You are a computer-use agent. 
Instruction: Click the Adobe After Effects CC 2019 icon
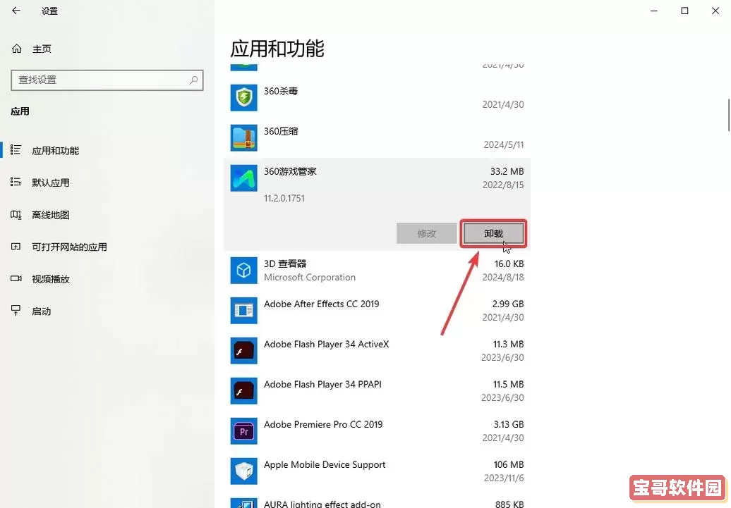pyautogui.click(x=244, y=311)
